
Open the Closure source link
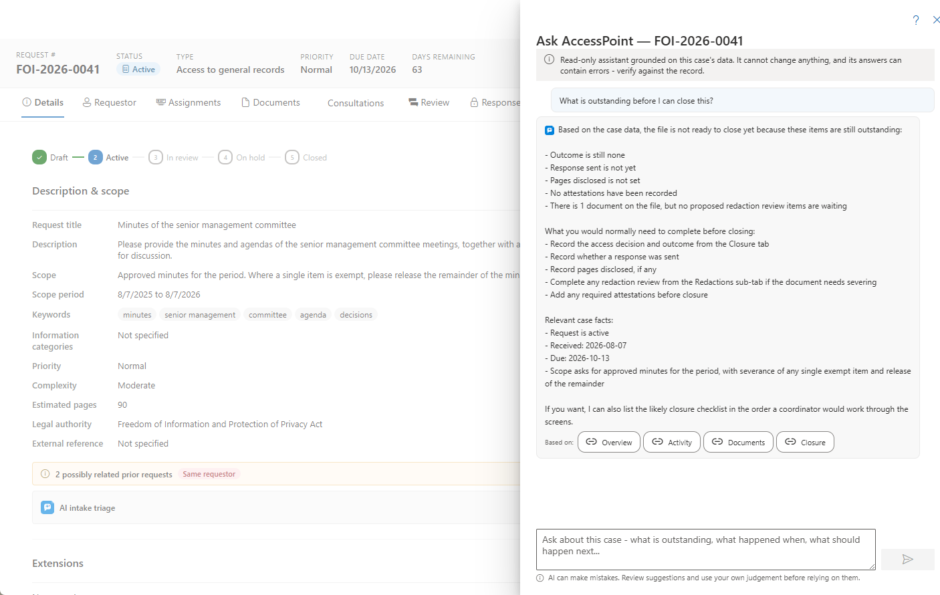[x=805, y=443]
